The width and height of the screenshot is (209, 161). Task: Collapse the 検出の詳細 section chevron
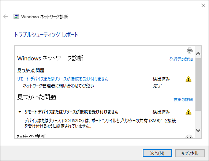click(189, 137)
